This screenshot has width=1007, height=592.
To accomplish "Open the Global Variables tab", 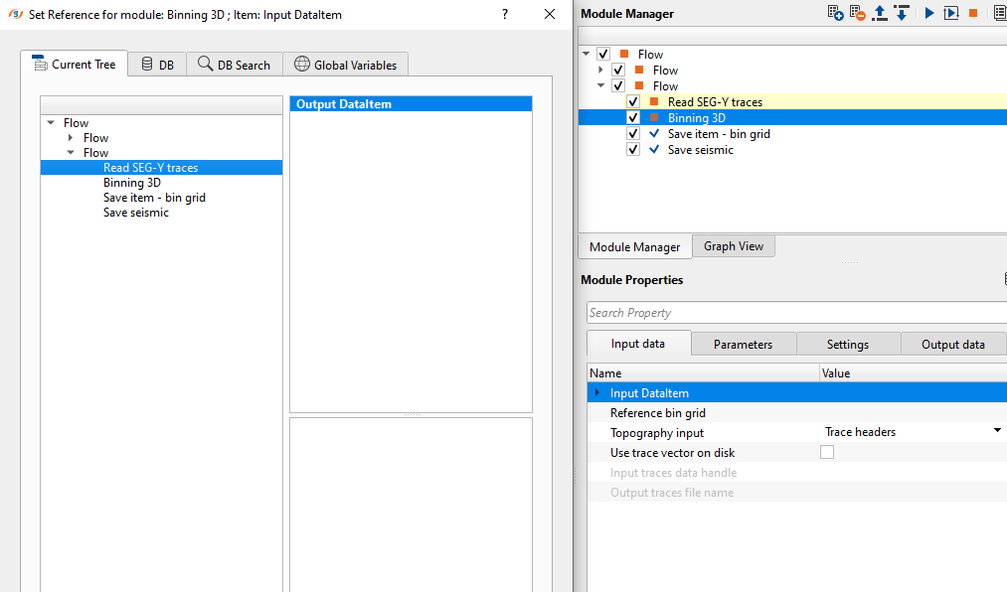I will pos(346,65).
